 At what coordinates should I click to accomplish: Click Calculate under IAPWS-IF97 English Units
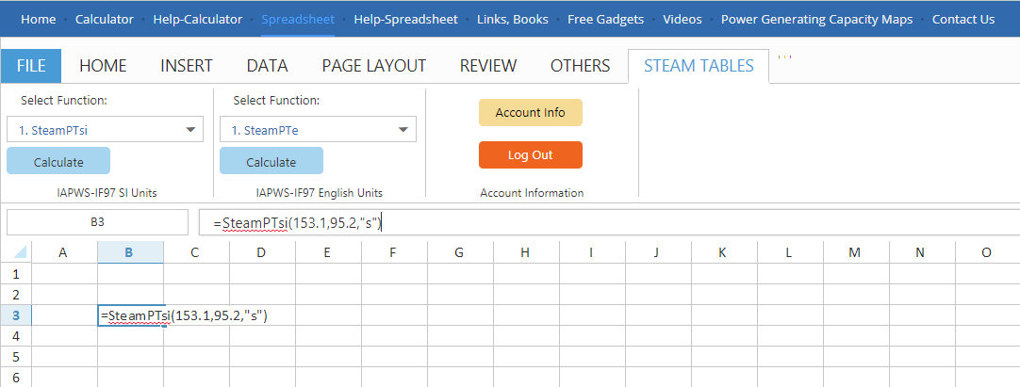[x=271, y=161]
